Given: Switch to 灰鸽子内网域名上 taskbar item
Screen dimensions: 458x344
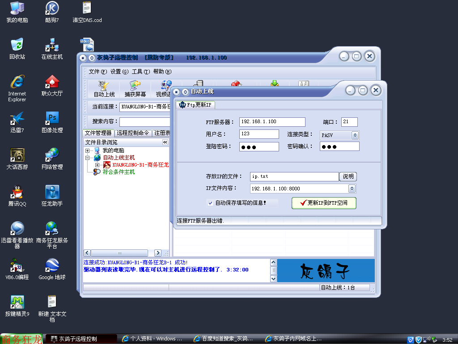Looking at the screenshot, I should click(293, 339).
